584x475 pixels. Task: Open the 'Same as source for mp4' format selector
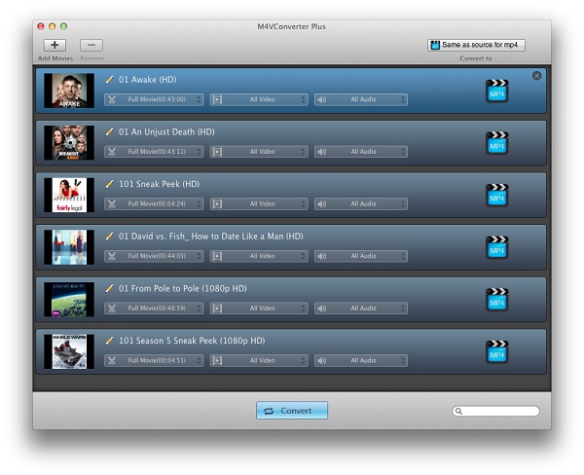click(x=476, y=45)
